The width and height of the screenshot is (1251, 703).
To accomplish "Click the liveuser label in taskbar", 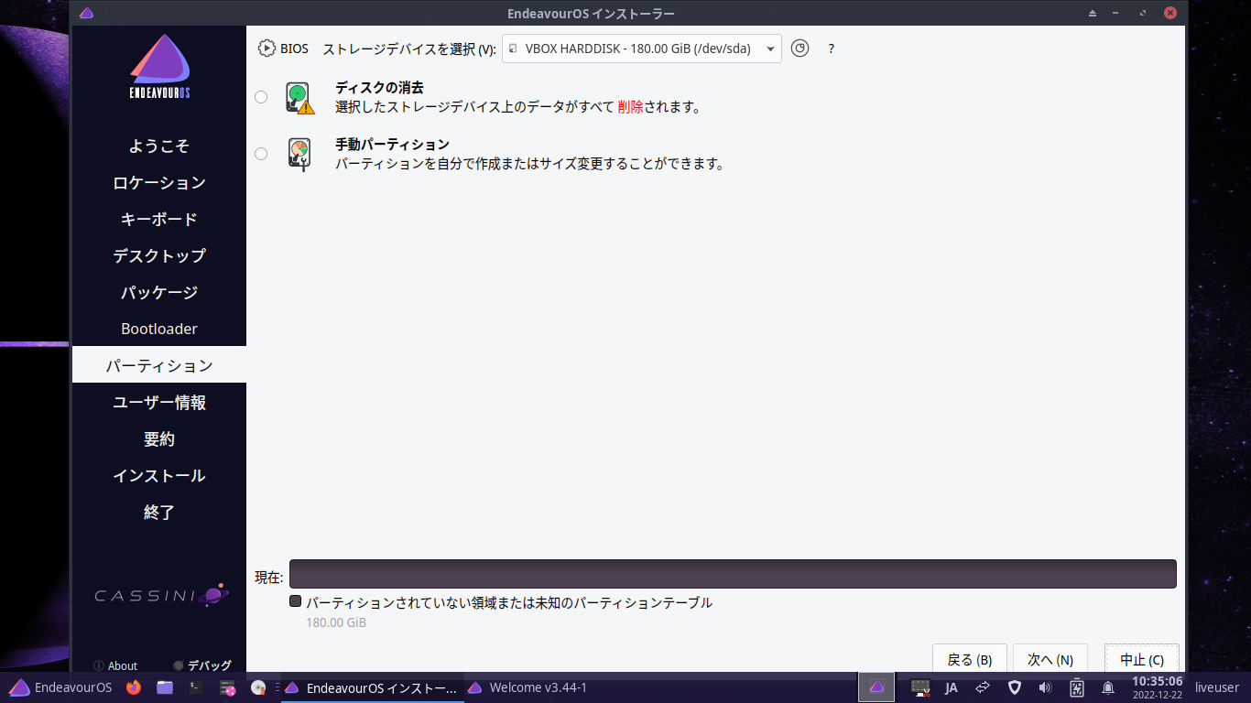I will tap(1217, 687).
